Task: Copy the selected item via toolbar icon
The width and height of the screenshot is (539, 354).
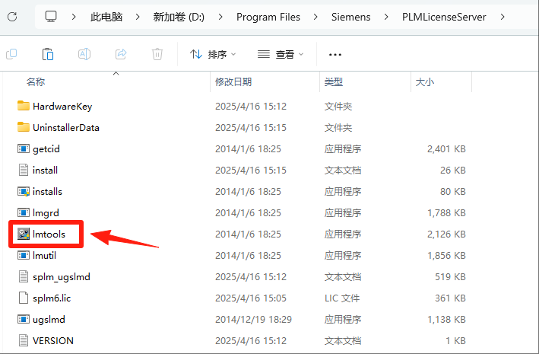Action: tap(11, 54)
